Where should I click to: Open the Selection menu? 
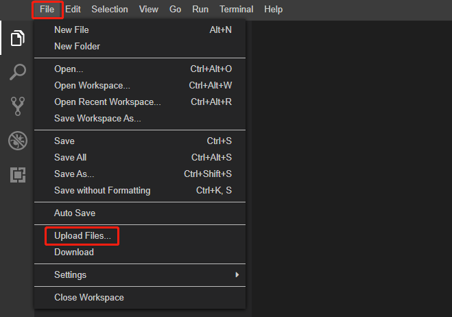point(110,10)
